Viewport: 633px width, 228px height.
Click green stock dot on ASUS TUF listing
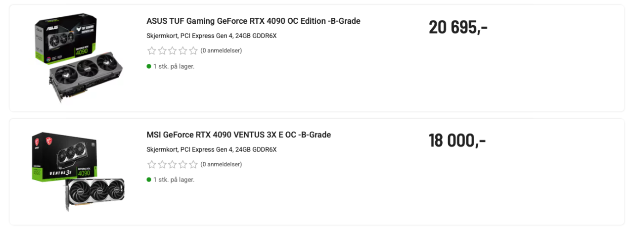(x=149, y=66)
